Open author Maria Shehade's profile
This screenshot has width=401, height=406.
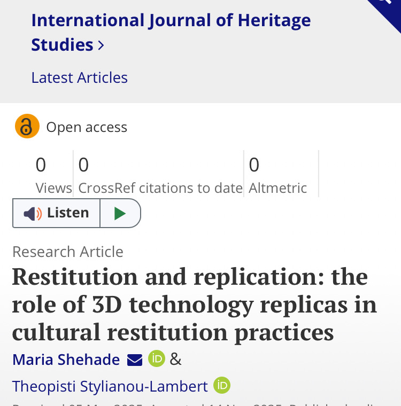point(66,360)
